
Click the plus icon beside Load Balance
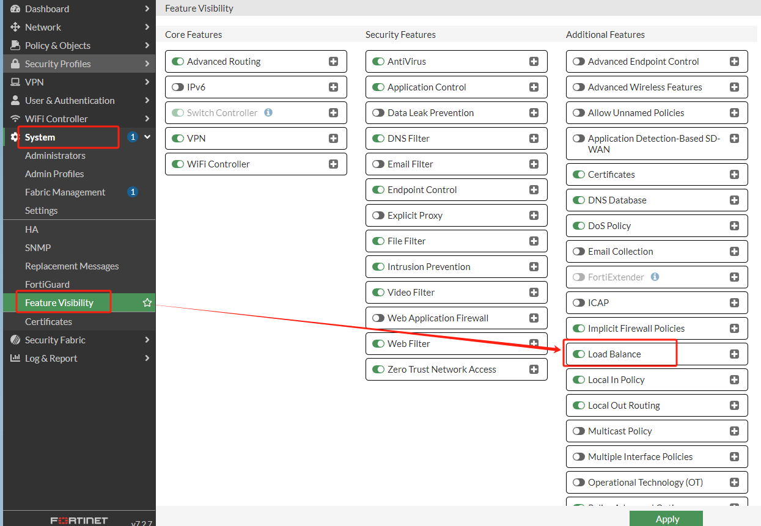click(734, 354)
